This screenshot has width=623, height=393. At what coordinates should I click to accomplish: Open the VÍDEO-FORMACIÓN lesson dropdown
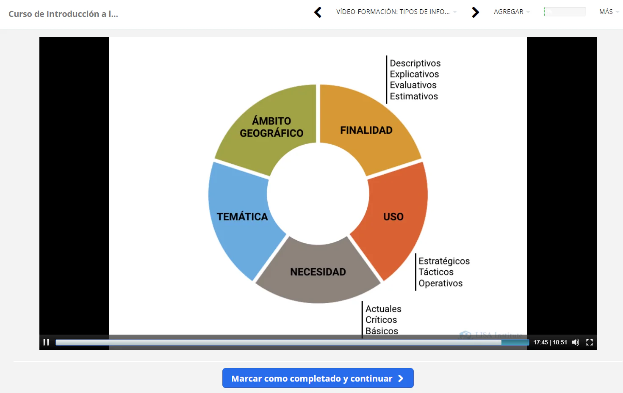coord(396,12)
